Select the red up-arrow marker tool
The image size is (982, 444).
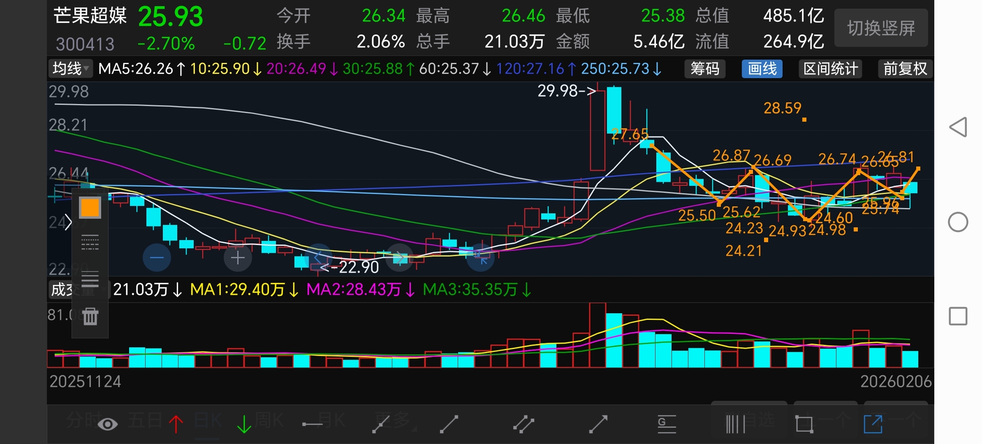[176, 424]
